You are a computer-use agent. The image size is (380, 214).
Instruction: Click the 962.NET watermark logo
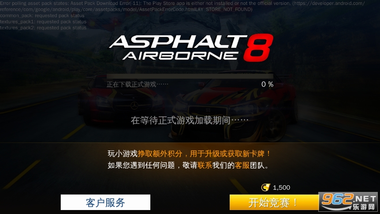click(349, 202)
